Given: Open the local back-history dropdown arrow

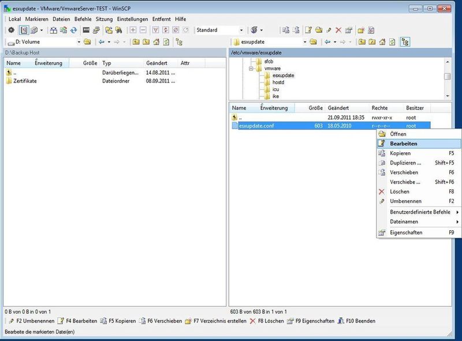Looking at the screenshot, I should 109,42.
